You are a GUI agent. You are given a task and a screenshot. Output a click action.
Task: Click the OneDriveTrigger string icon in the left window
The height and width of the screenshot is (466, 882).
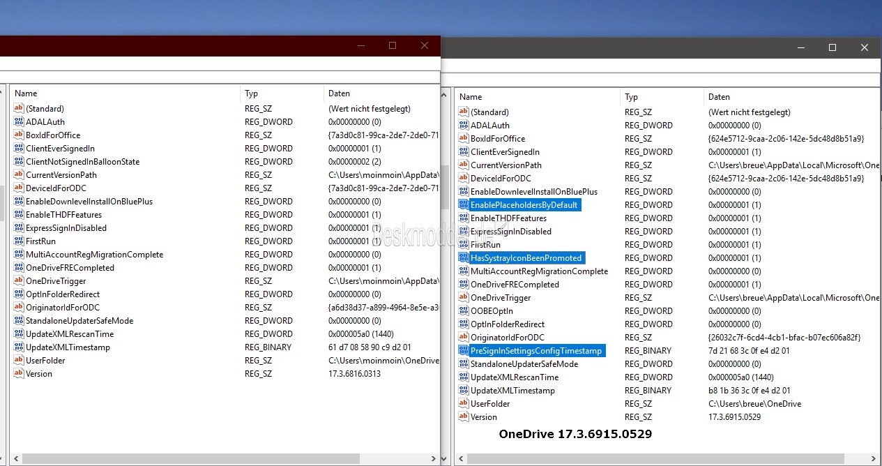[18, 280]
